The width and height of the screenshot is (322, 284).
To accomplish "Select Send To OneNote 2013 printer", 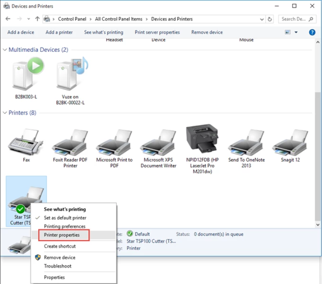I will tap(247, 142).
